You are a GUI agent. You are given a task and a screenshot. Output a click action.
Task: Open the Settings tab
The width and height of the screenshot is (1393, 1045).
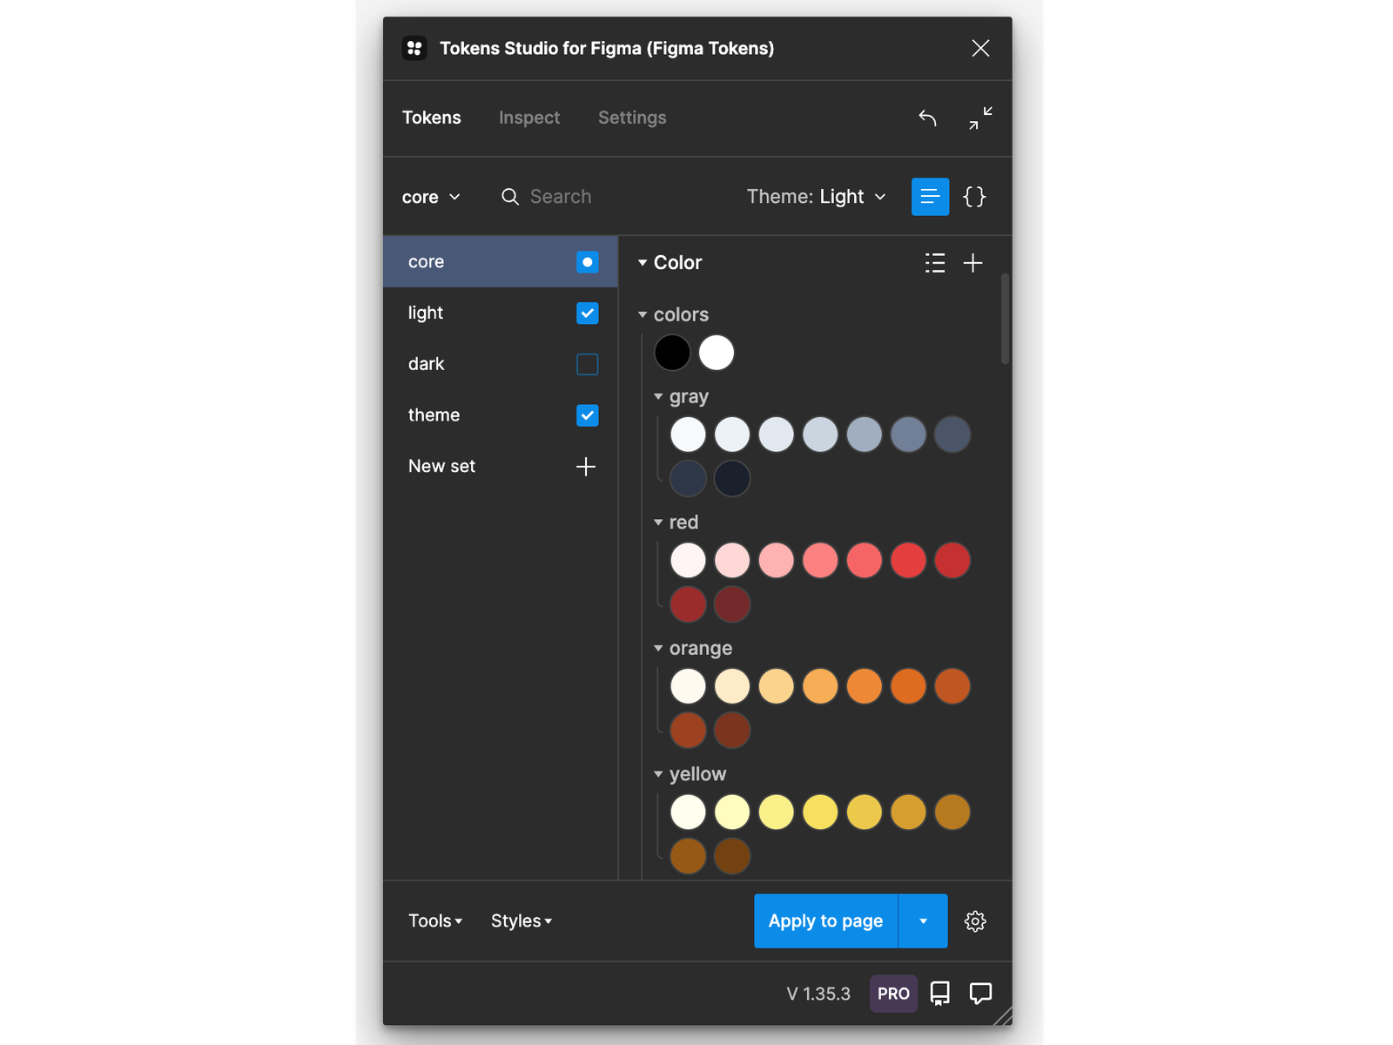click(632, 118)
